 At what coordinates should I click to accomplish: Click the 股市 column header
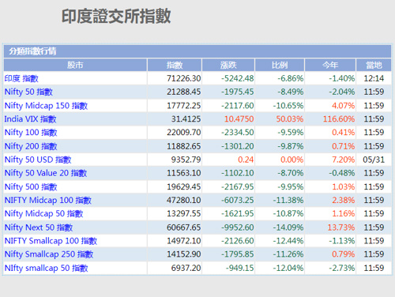pos(75,65)
